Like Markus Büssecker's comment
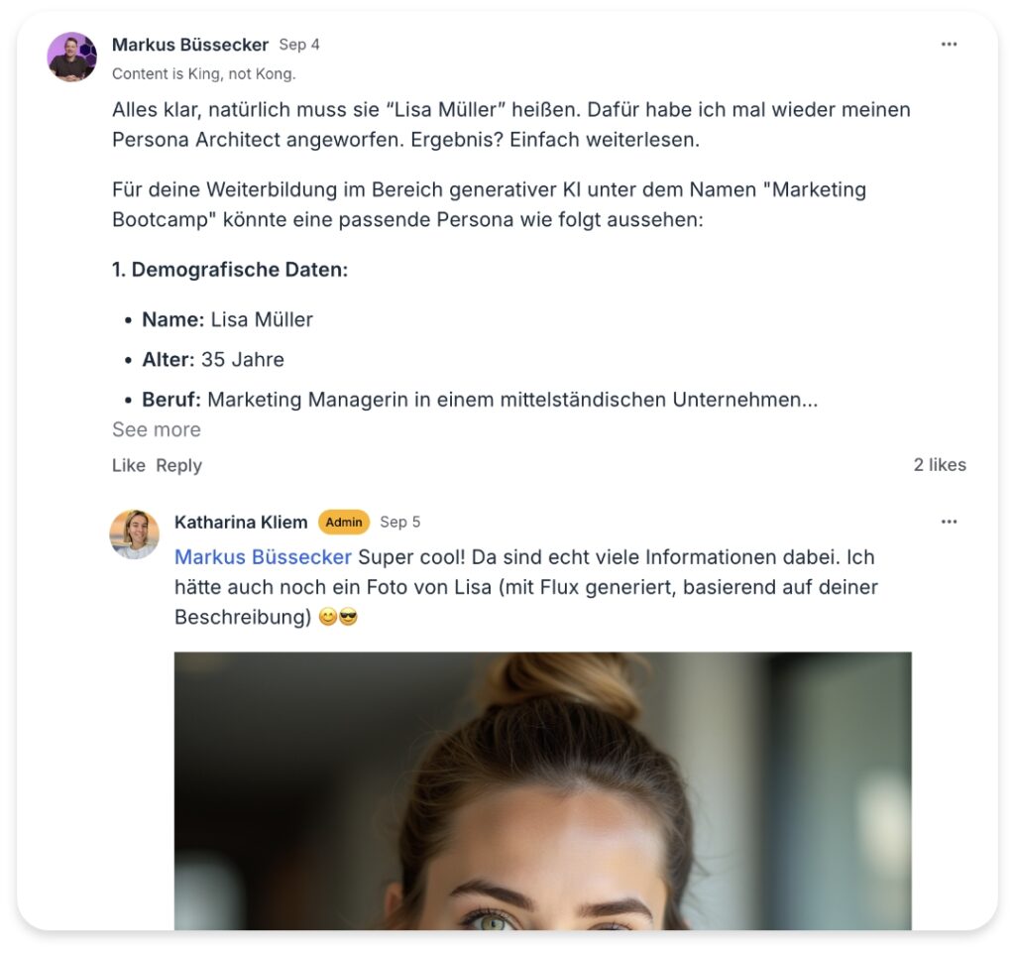The width and height of the screenshot is (1015, 953). [x=128, y=465]
